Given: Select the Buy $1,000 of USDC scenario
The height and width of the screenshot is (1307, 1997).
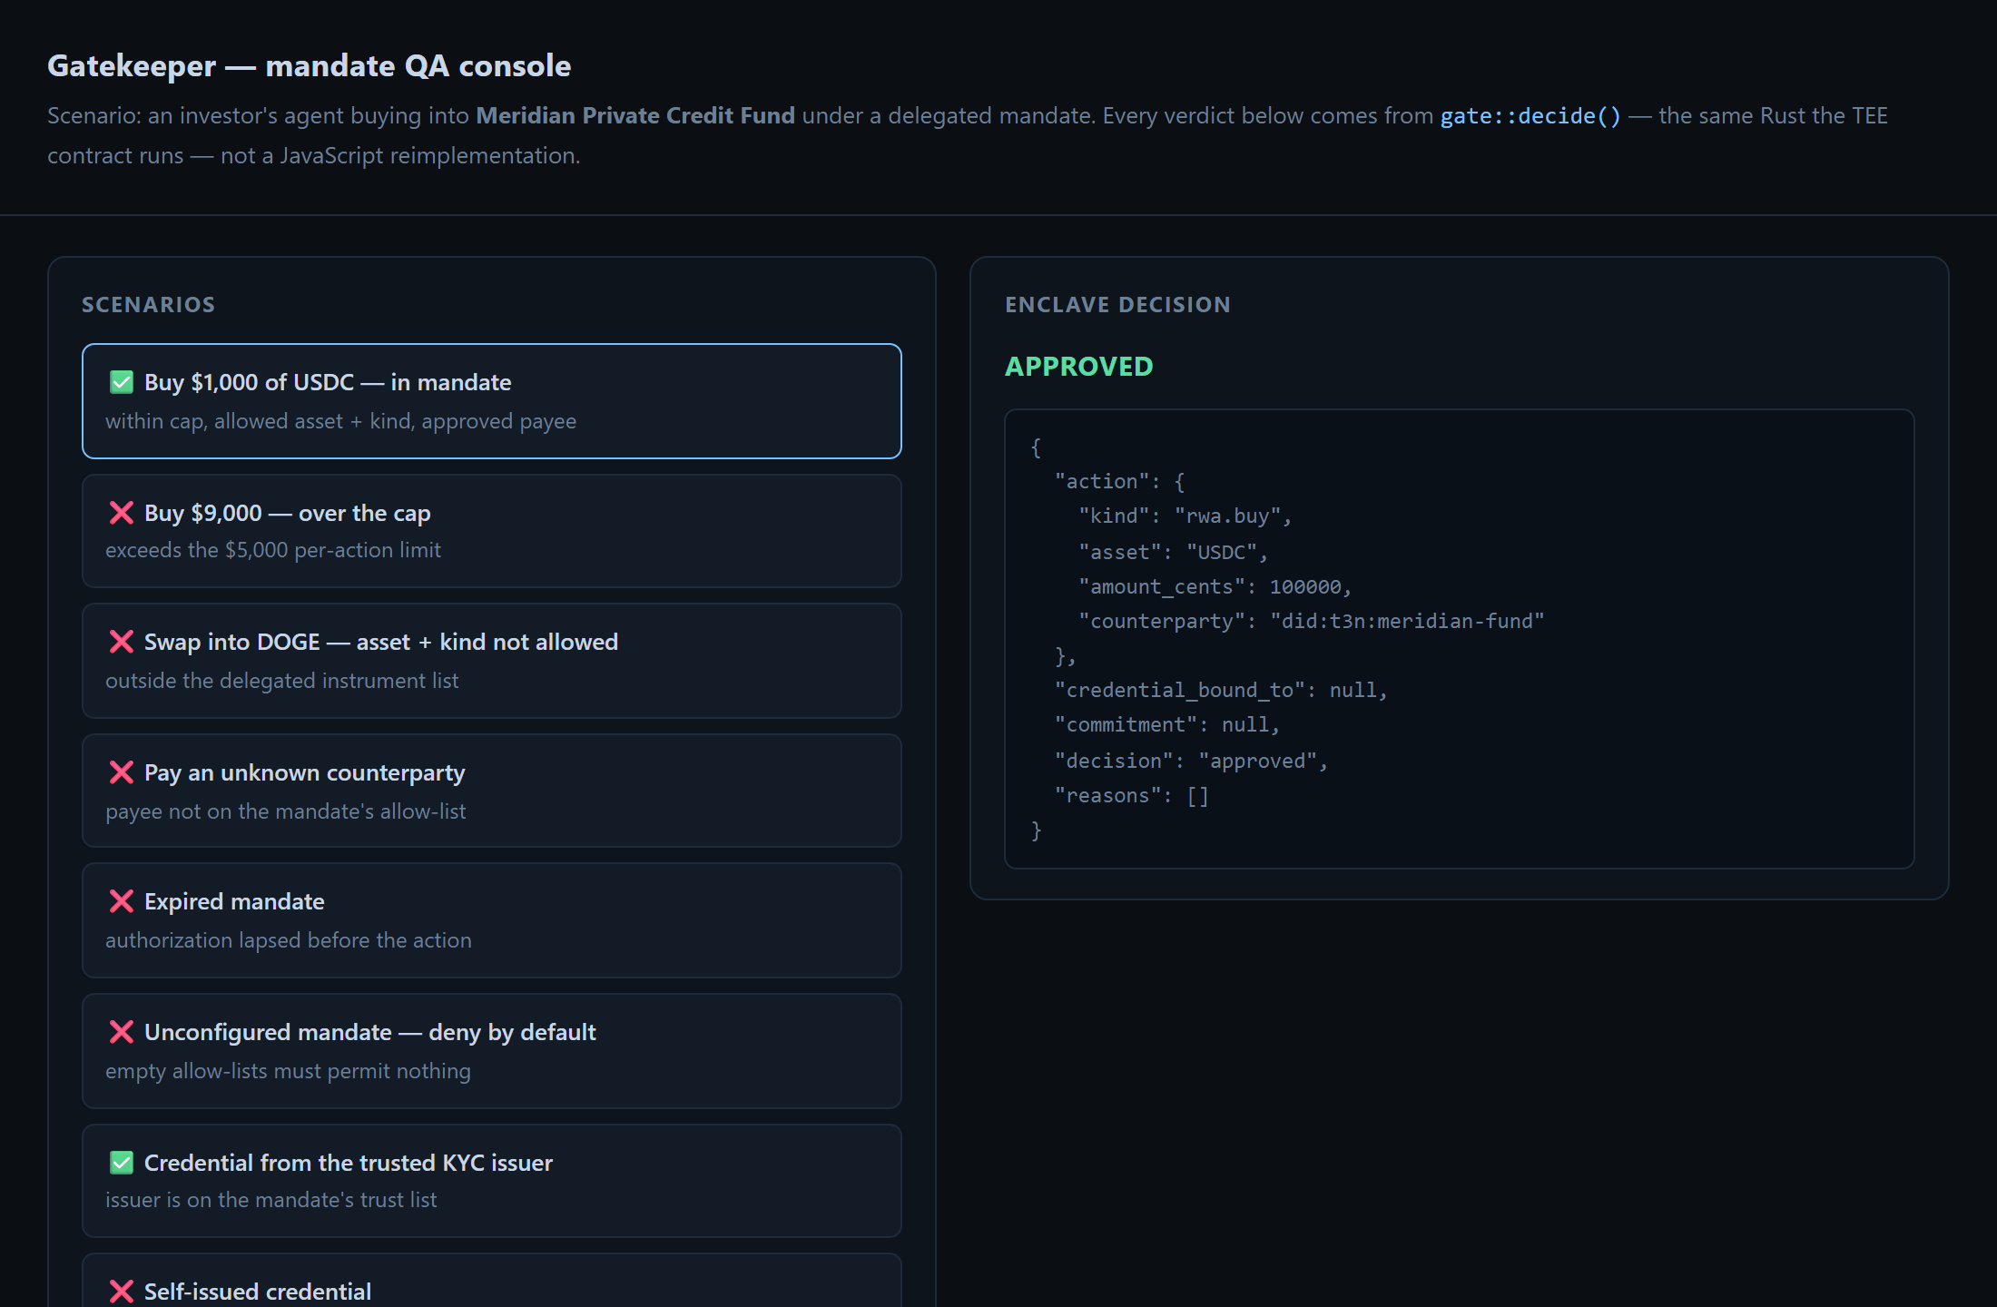Looking at the screenshot, I should 491,401.
